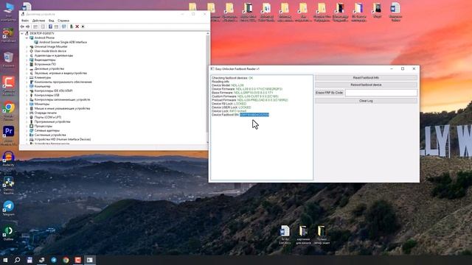This screenshot has height=265, width=472.
Task: Click Chrome icon in the taskbar
Action: [x=66, y=260]
